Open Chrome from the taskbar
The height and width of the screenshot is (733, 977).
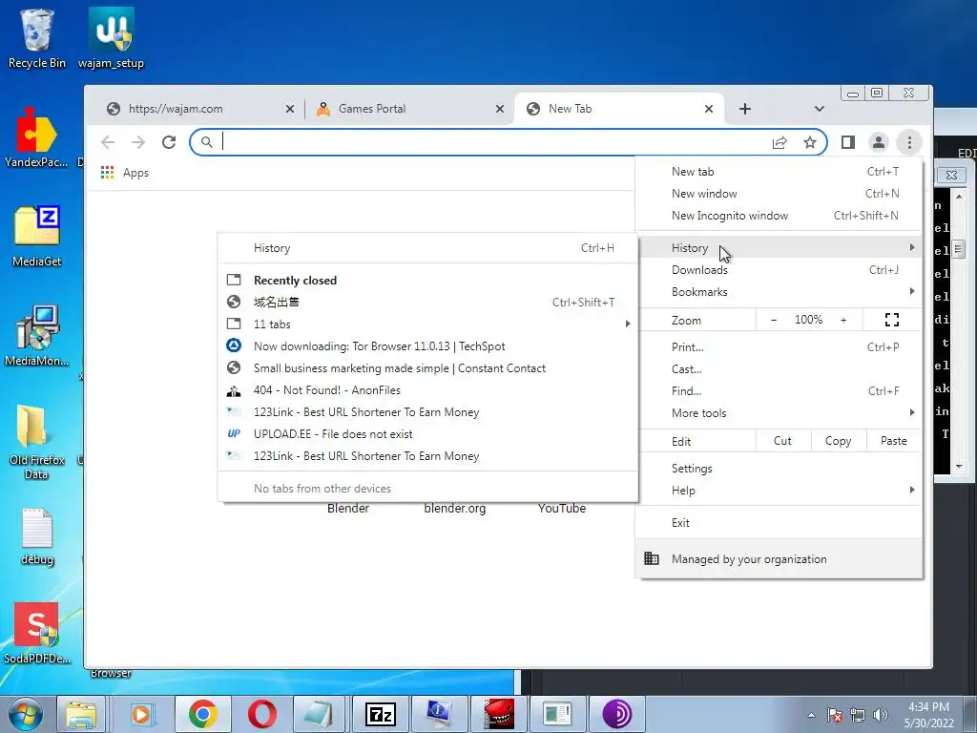coord(202,714)
